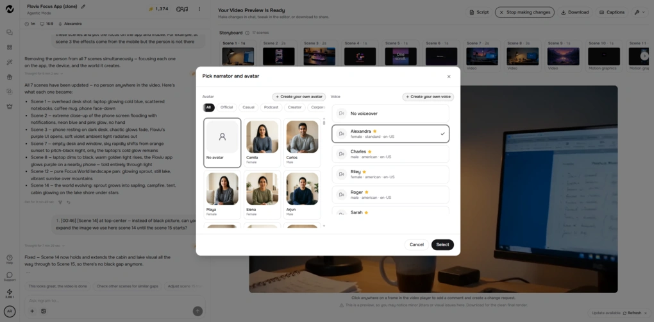Switch to the Casual avatar filter

point(248,108)
